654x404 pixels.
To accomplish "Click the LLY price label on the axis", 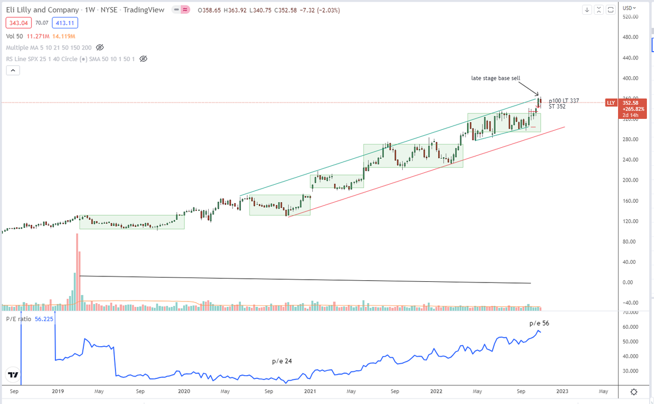I will pos(611,102).
